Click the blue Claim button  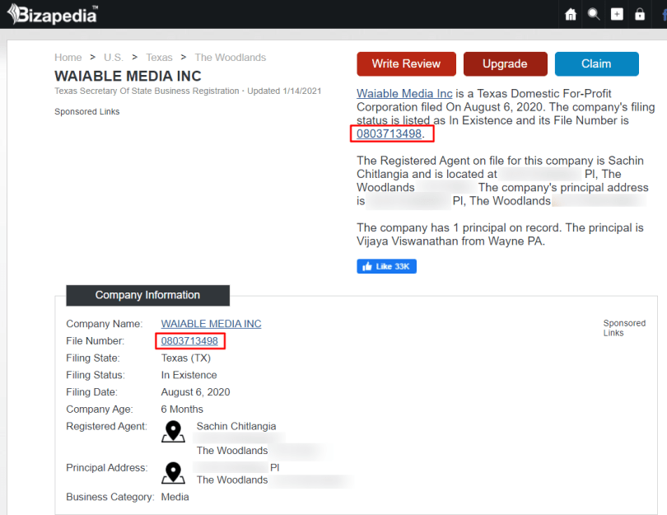[596, 64]
